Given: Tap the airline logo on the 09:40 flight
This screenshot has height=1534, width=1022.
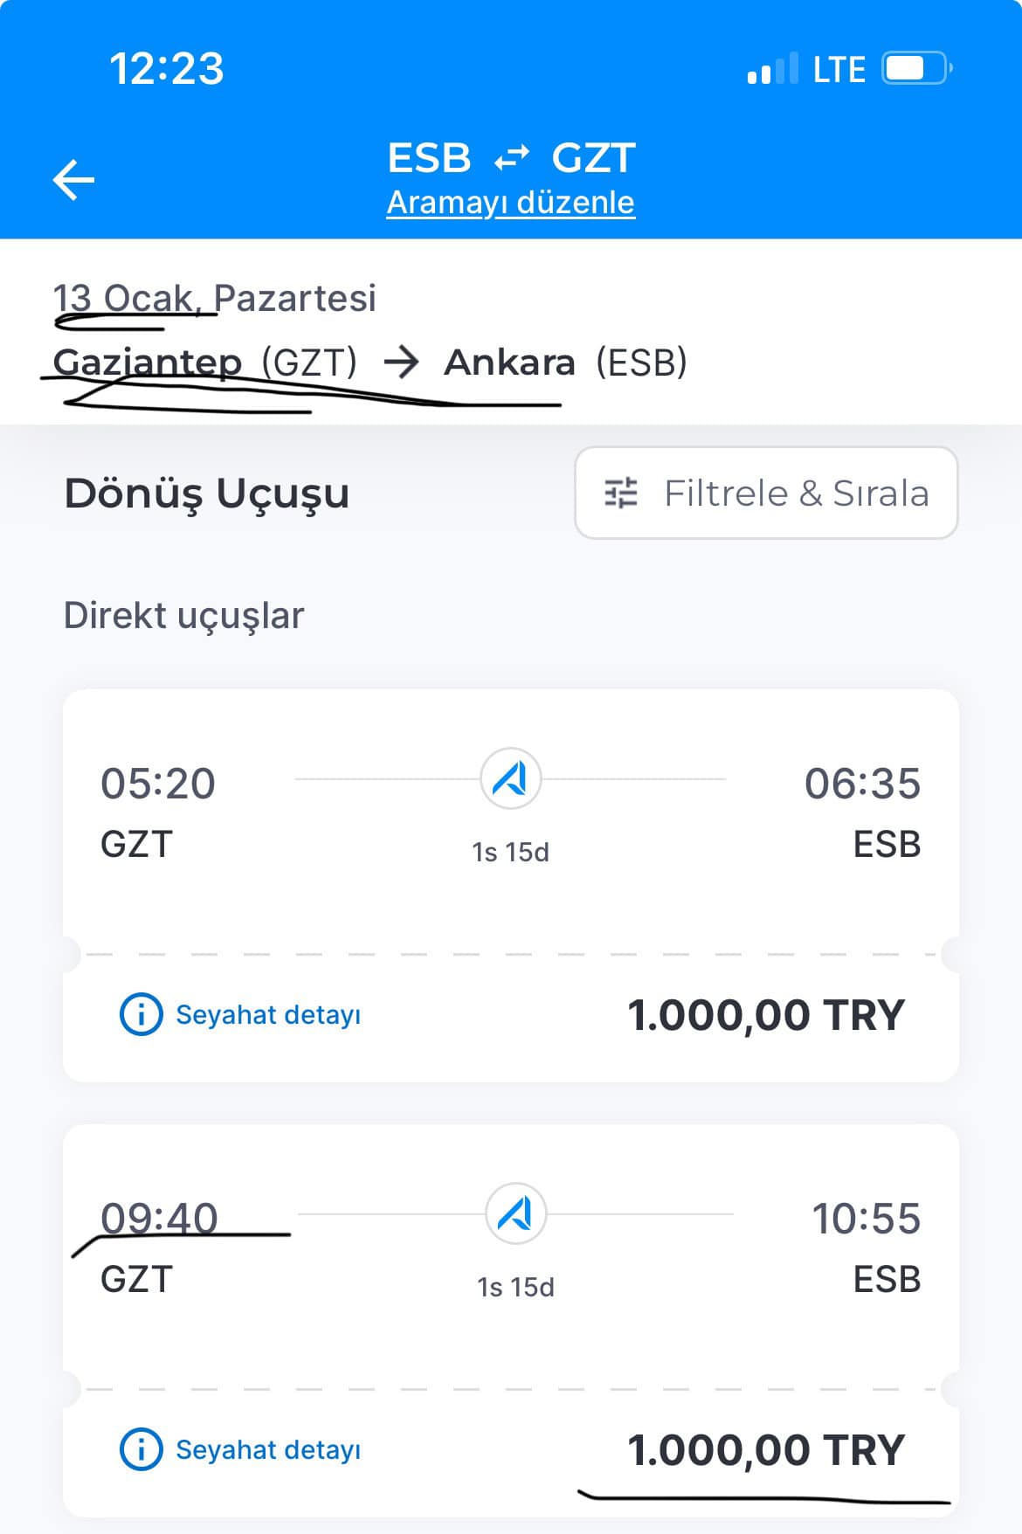Looking at the screenshot, I should [515, 1213].
